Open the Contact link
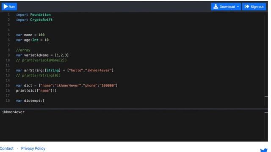The width and height of the screenshot is (271, 152). pos(7,148)
